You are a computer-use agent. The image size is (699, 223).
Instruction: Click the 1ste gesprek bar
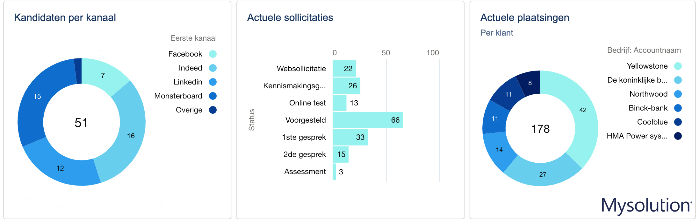click(350, 137)
